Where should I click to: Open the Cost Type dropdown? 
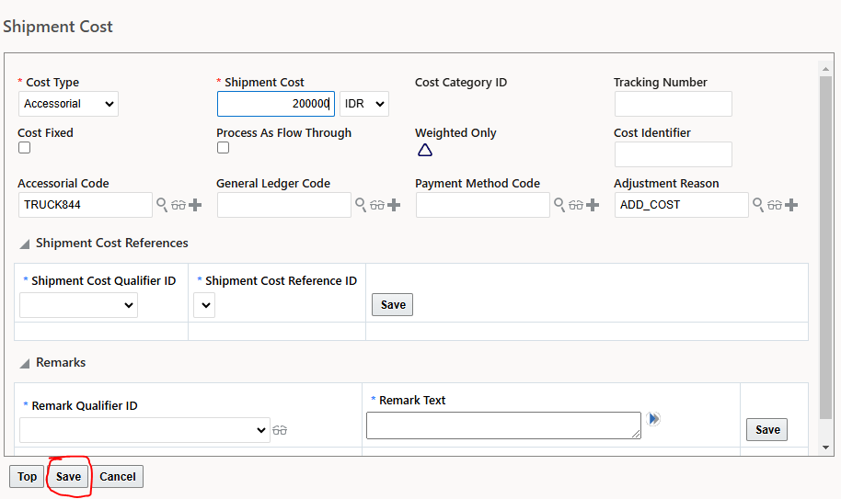coord(69,104)
